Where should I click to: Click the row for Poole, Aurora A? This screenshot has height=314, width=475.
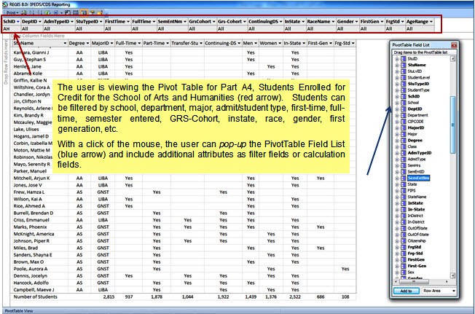coord(184,269)
